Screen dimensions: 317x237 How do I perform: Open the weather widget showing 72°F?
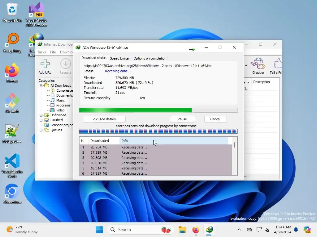pyautogui.click(x=22, y=230)
